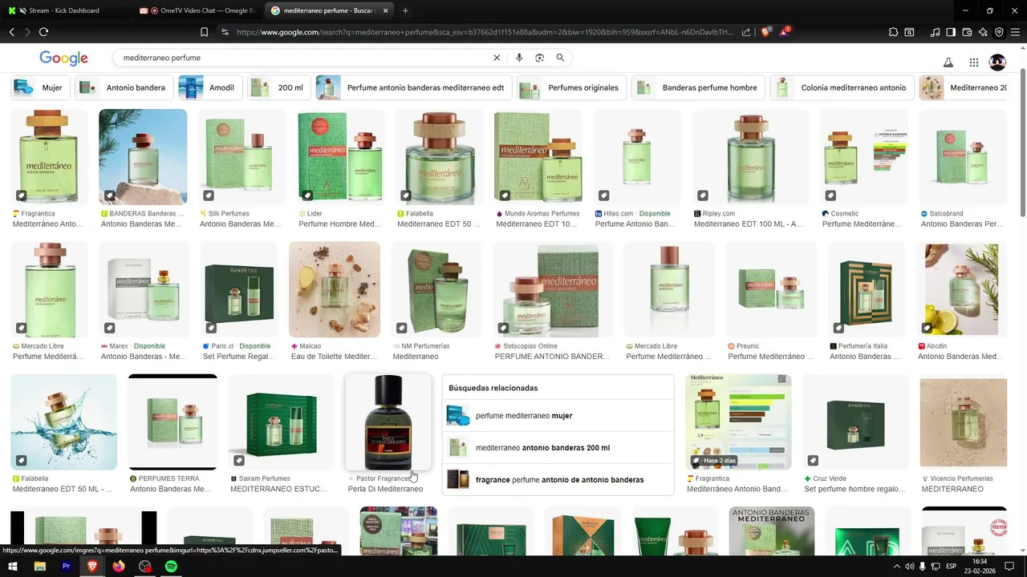Start voice search with microphone icon
This screenshot has width=1027, height=577.
(x=519, y=58)
